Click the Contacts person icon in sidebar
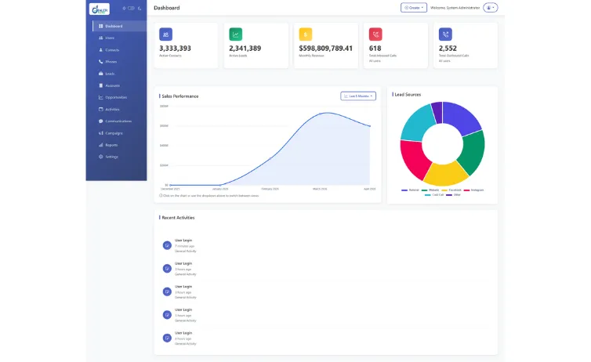591x362 pixels. tap(100, 49)
